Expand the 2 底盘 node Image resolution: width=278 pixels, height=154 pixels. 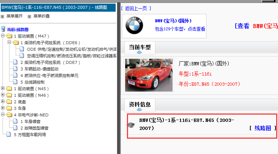pyautogui.click(x=3, y=101)
